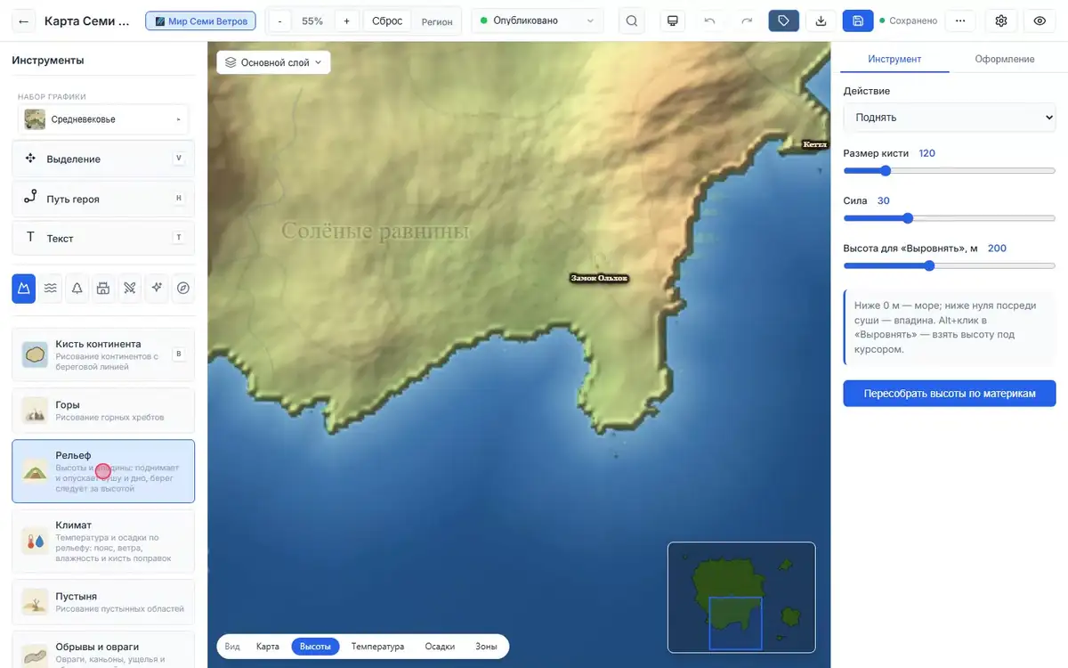1068x668 pixels.
Task: Select the castle buildings category icon
Action: [103, 288]
